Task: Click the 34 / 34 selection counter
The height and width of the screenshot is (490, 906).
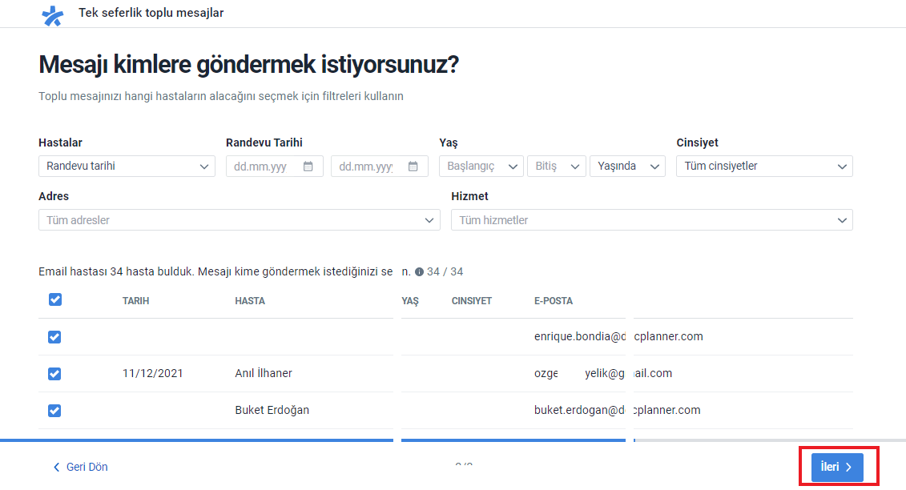Action: (x=445, y=271)
